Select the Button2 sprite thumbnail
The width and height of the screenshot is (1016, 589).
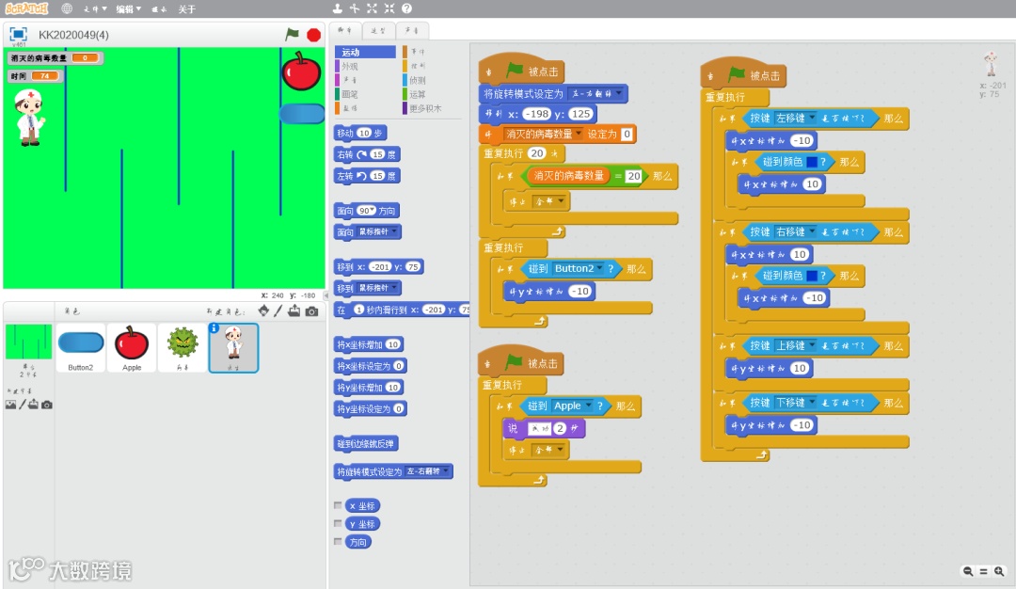[80, 348]
